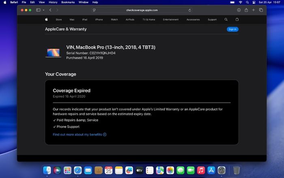Go to the Accessories section
Viewport: 284px width, 178px height.
click(x=193, y=20)
